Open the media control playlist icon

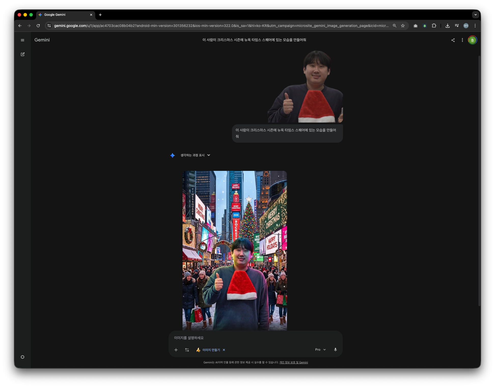click(457, 26)
